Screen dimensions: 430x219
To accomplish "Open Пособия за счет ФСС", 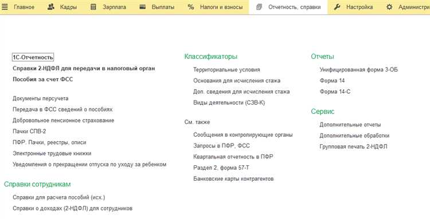I will point(43,79).
